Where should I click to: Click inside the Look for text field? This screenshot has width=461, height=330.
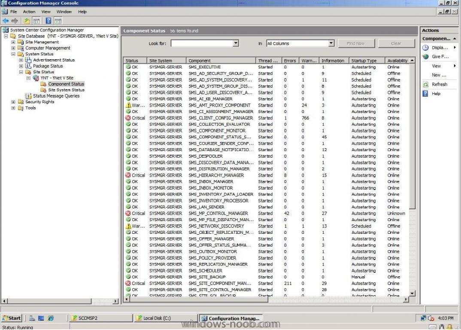[202, 43]
